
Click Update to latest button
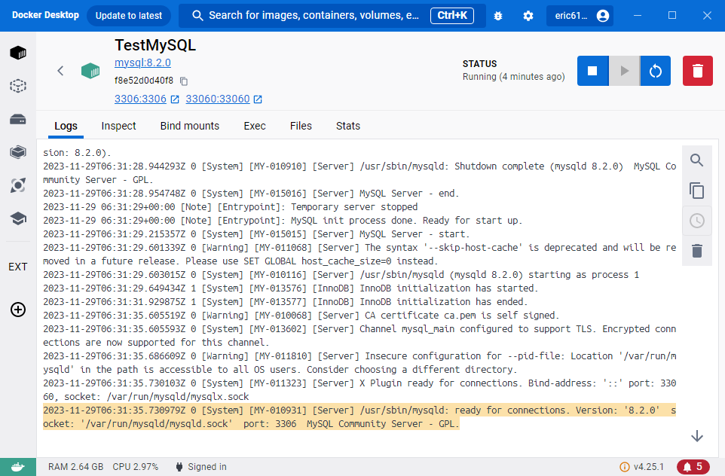click(129, 16)
